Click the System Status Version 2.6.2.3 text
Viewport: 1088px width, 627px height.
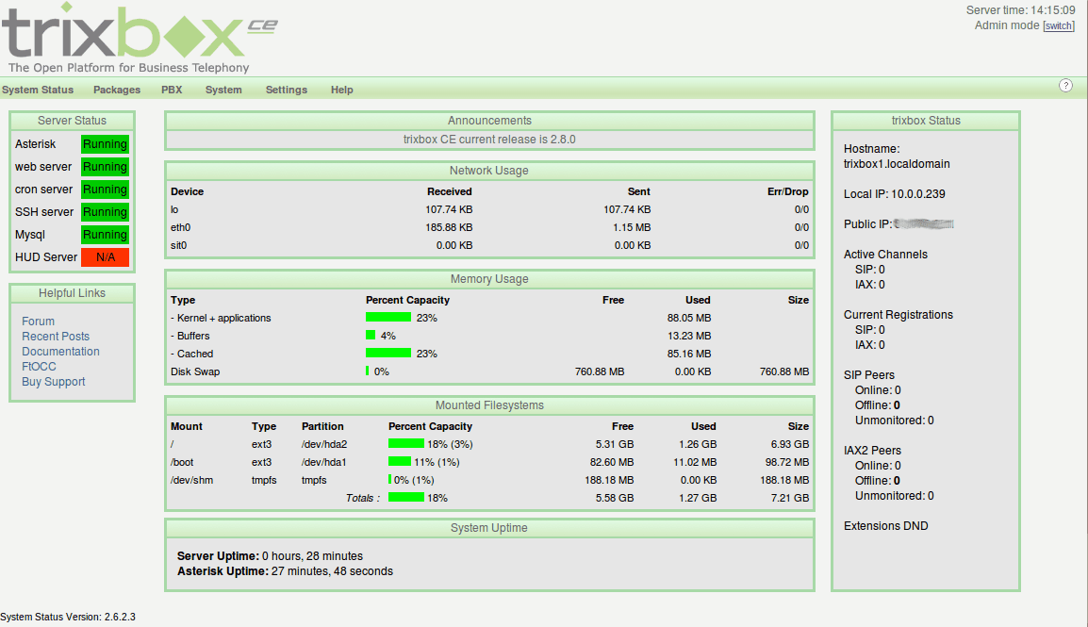[68, 617]
